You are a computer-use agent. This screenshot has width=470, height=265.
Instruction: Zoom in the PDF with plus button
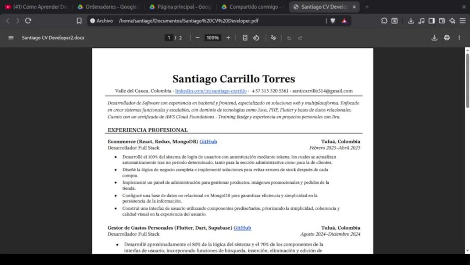(228, 38)
